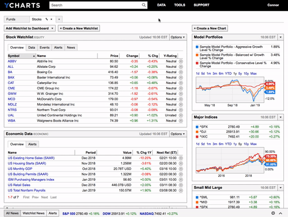288x217 pixels.
Task: Add a new dashboard tab
Action: pyautogui.click(x=59, y=19)
